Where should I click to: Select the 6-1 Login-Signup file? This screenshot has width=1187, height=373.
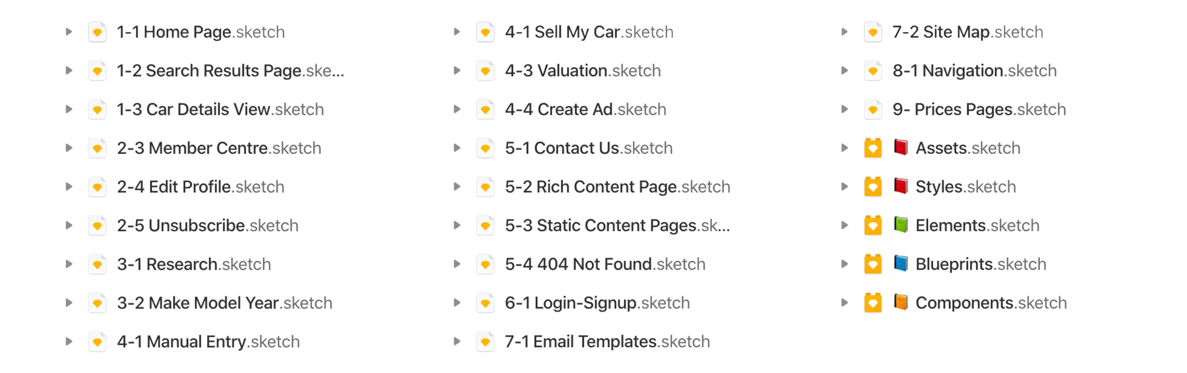click(597, 303)
